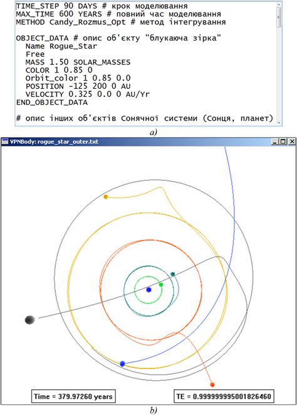
Task: Click the black rogue star body
Action: (29, 320)
